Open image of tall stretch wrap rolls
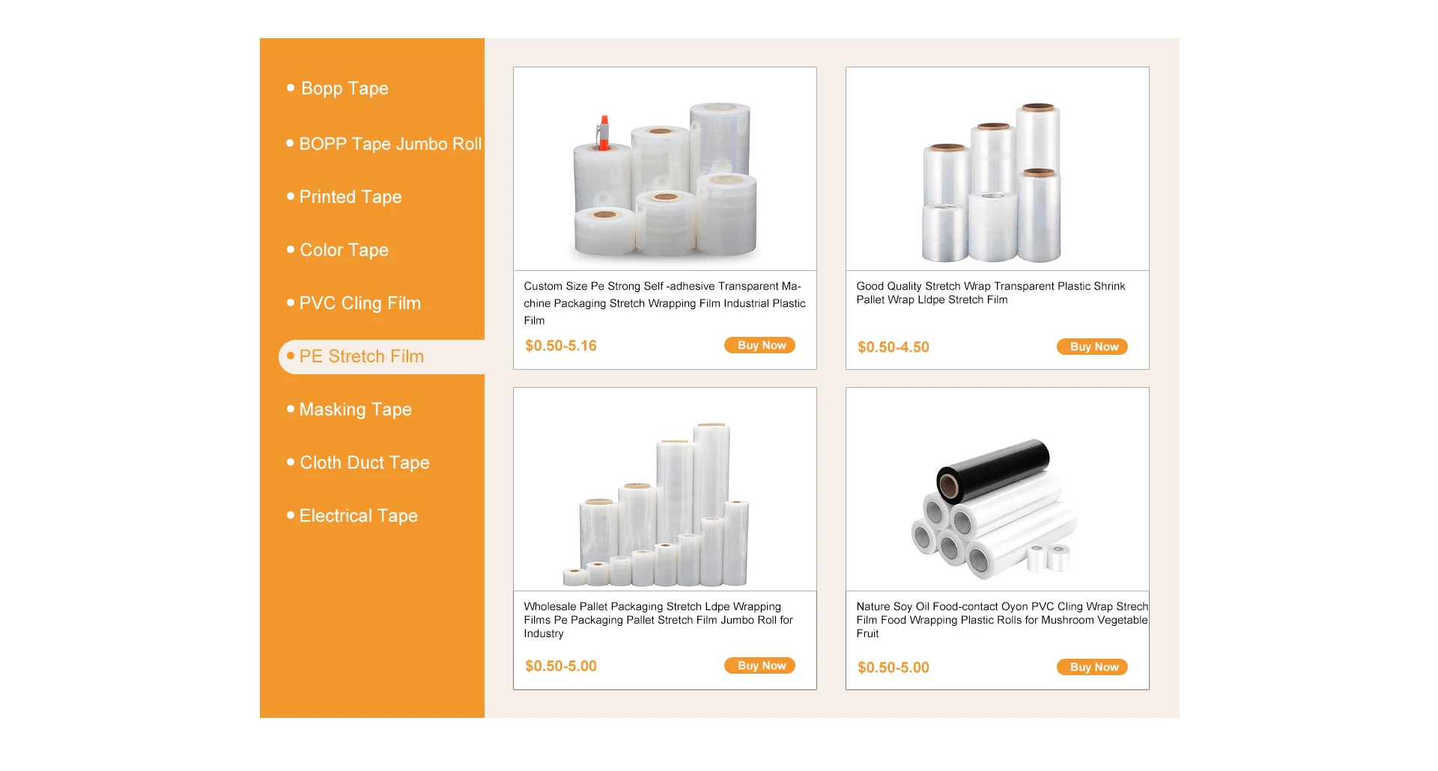The width and height of the screenshot is (1438, 771). tap(998, 169)
